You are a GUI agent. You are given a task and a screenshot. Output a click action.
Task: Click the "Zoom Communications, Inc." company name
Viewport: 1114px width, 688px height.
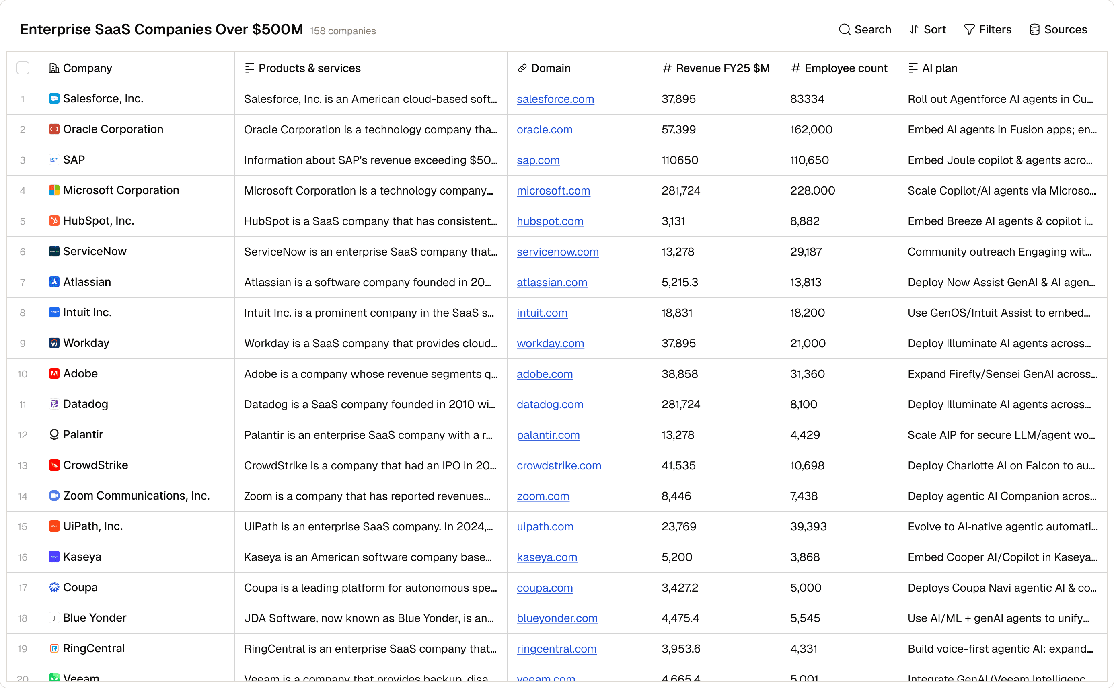pos(137,495)
